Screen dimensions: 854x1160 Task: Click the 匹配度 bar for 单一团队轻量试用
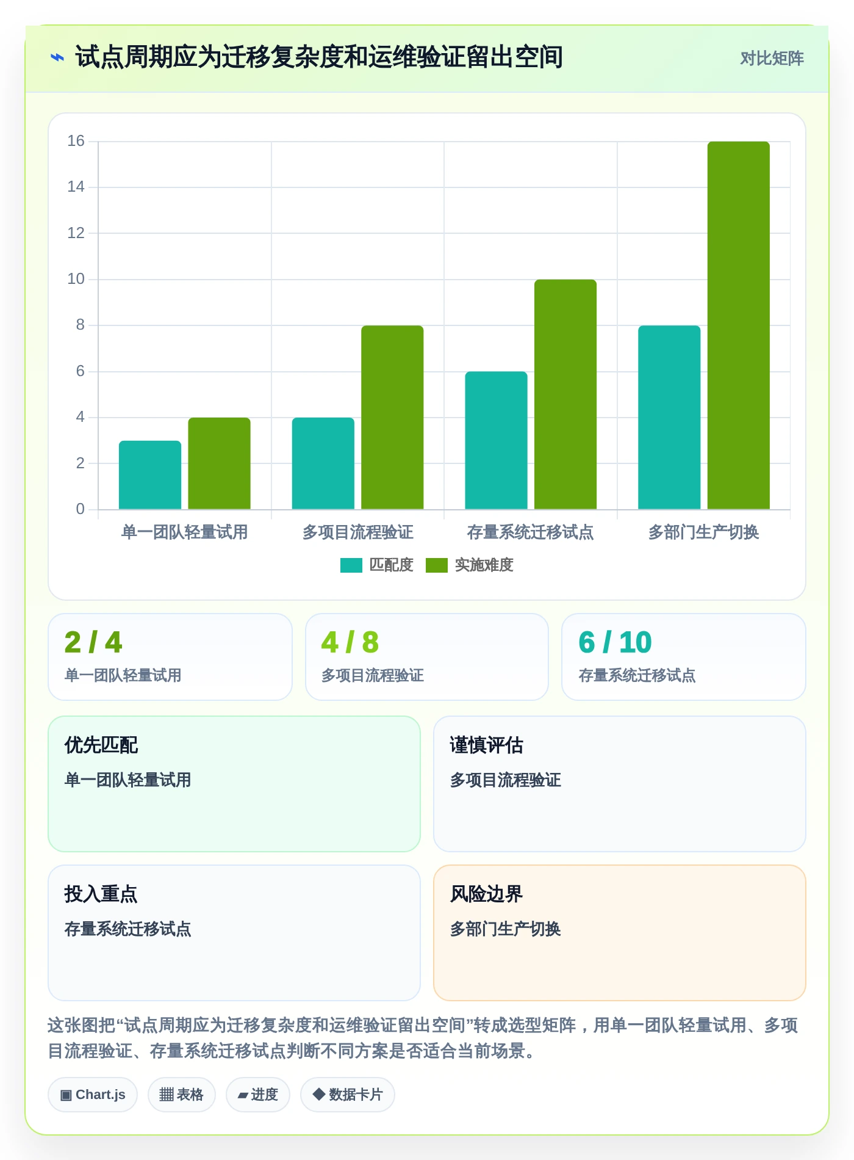(150, 475)
